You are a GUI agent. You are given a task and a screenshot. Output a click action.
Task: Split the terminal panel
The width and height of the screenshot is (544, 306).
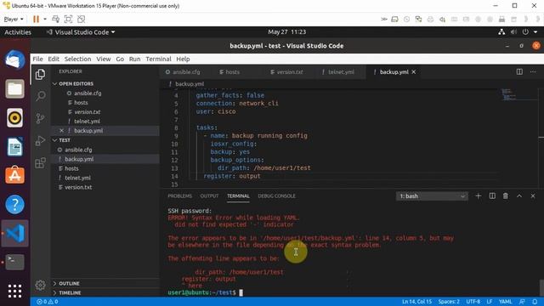(492, 196)
